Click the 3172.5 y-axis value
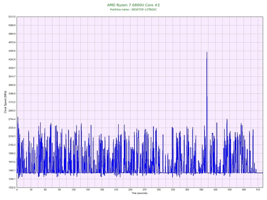Image resolution: width=267 pixels, height=200 pixels. [12, 102]
